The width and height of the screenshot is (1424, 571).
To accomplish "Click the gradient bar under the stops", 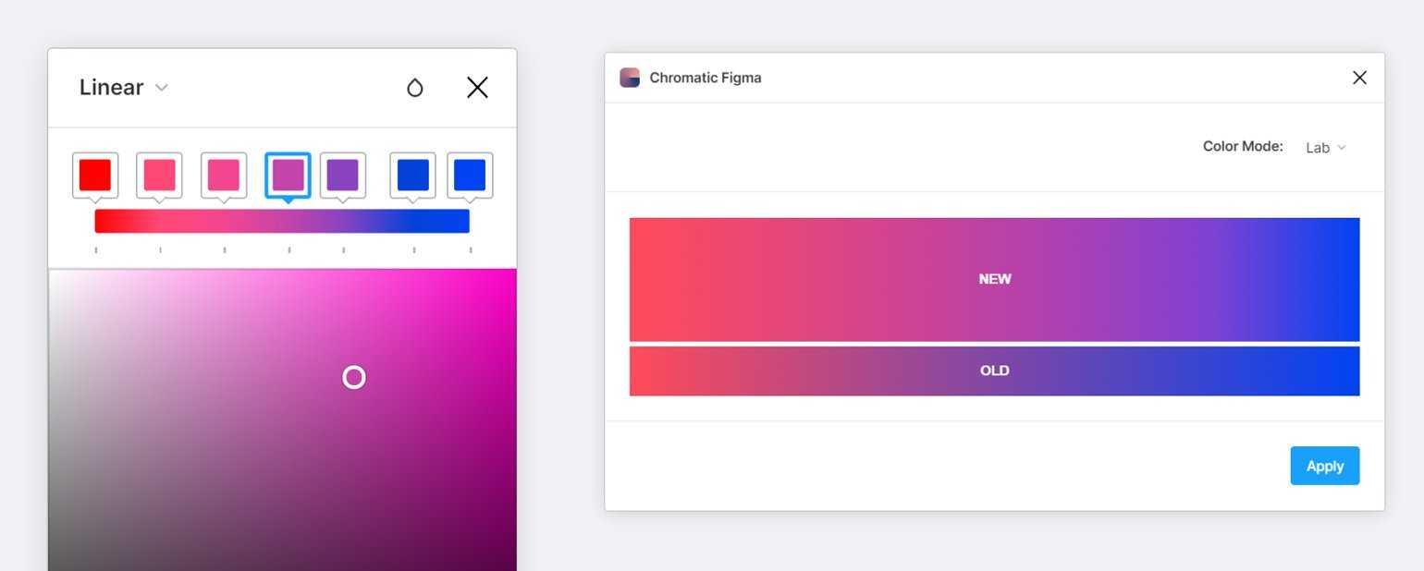I will pyautogui.click(x=282, y=221).
